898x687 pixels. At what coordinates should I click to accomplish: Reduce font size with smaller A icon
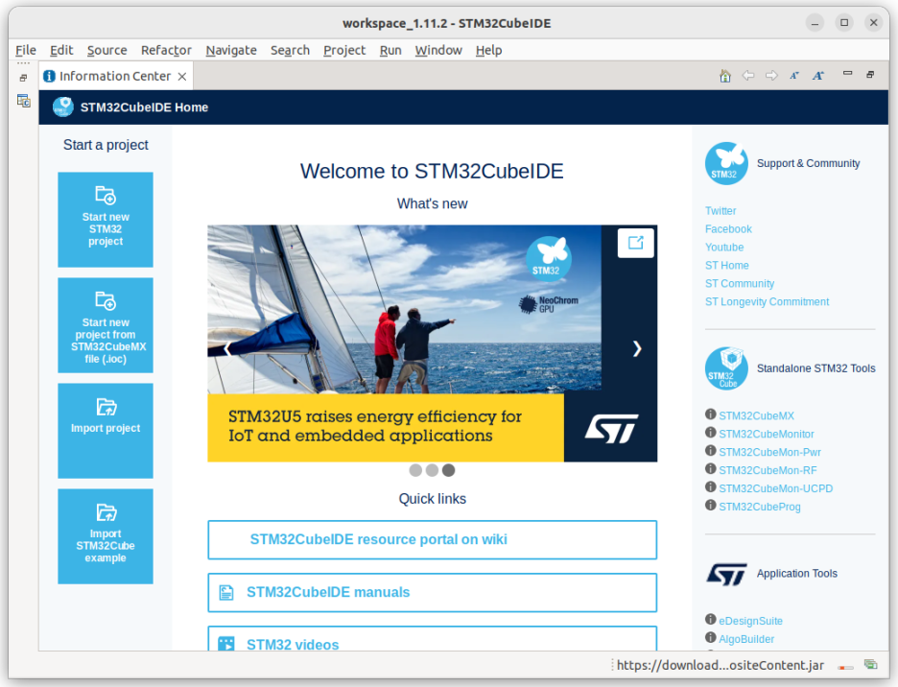pyautogui.click(x=794, y=76)
